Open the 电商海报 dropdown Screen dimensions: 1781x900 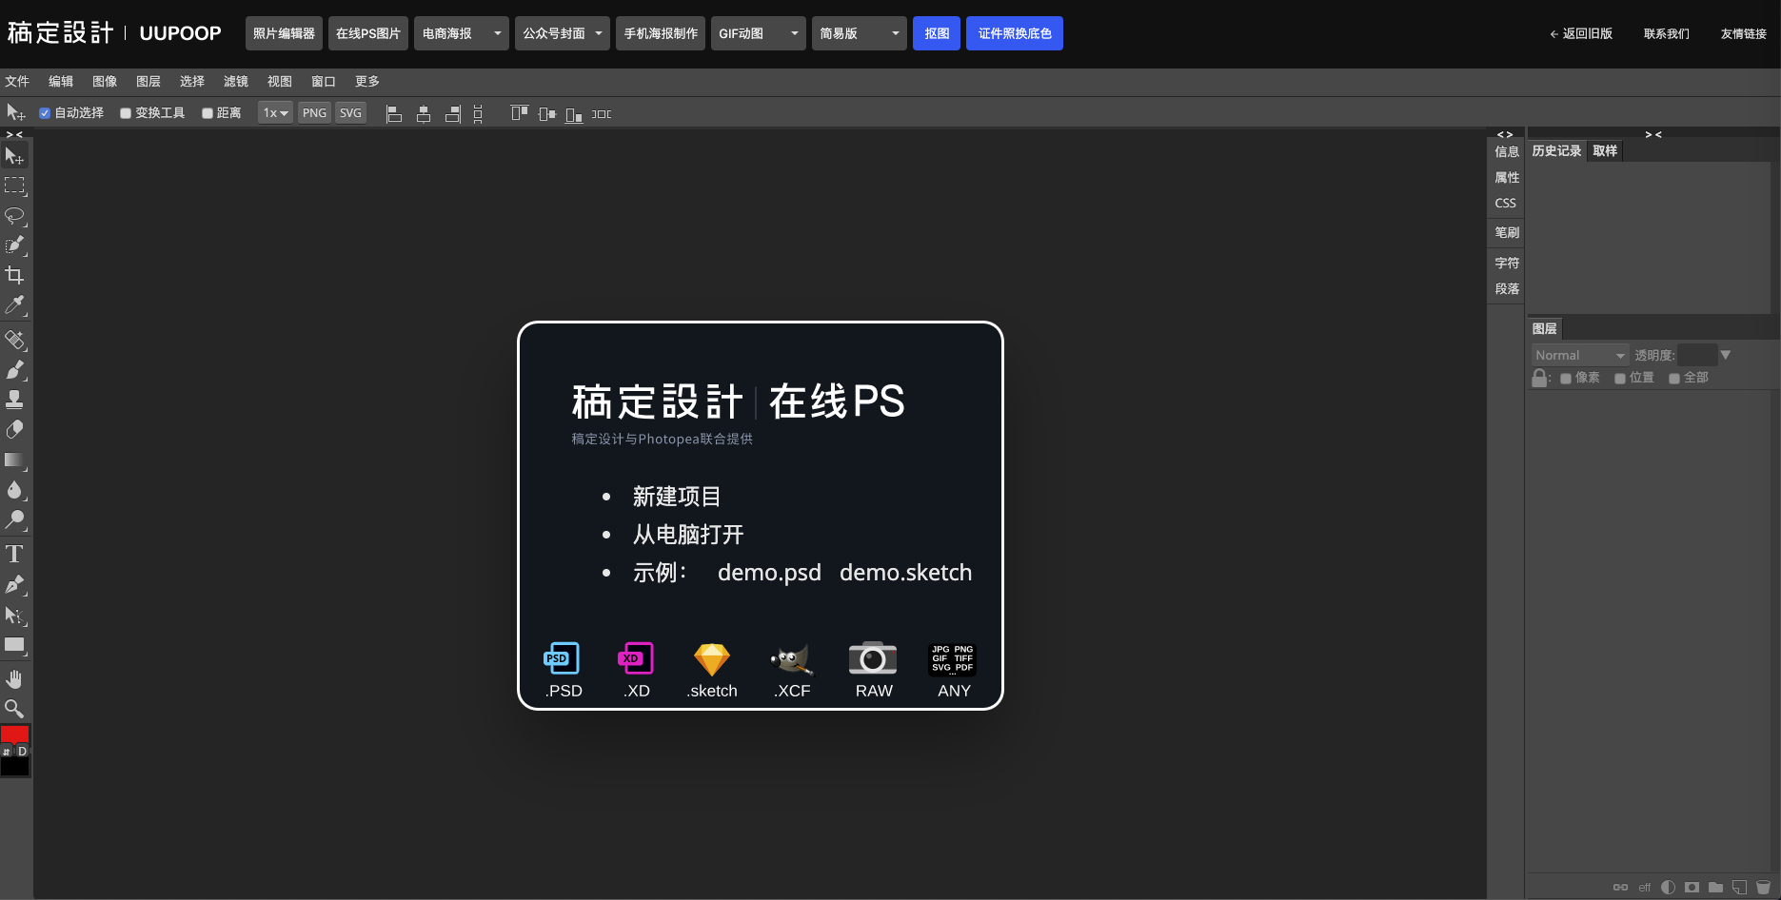(x=462, y=33)
